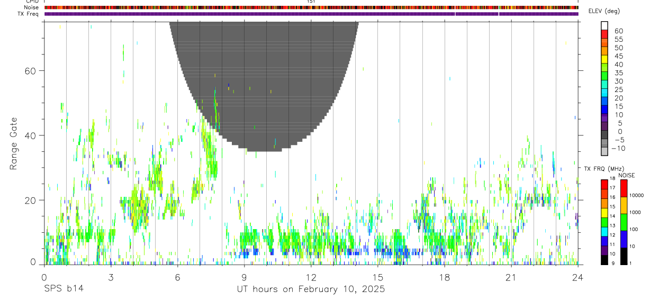Click the white top swatch of the ELEV bar
This screenshot has height=300, width=650.
(604, 25)
